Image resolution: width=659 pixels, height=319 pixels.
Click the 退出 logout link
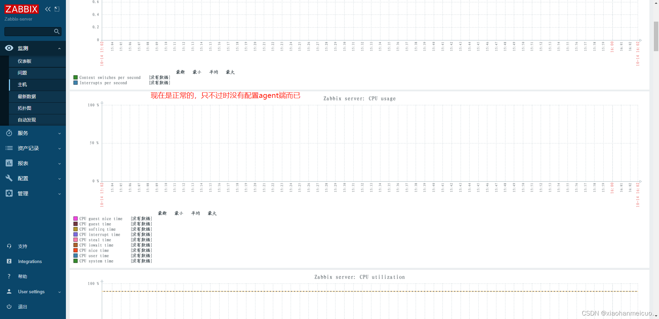tap(23, 307)
